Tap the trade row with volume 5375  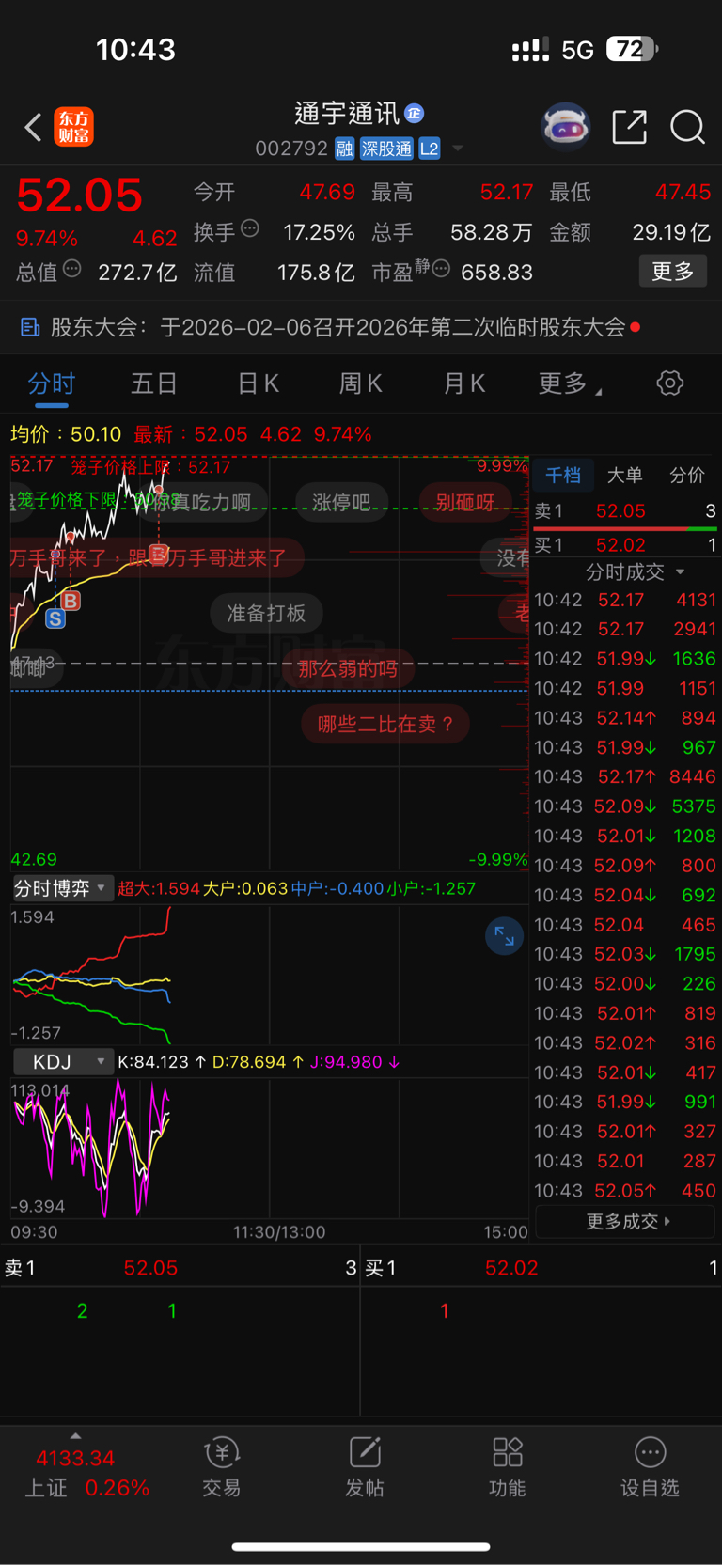point(625,806)
